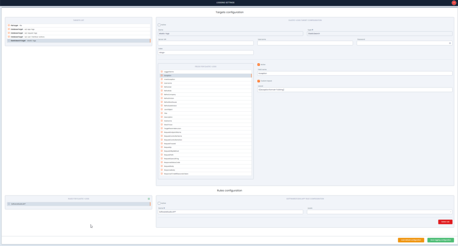Click the Delete rule button
This screenshot has height=246, width=458.
pyautogui.click(x=445, y=222)
